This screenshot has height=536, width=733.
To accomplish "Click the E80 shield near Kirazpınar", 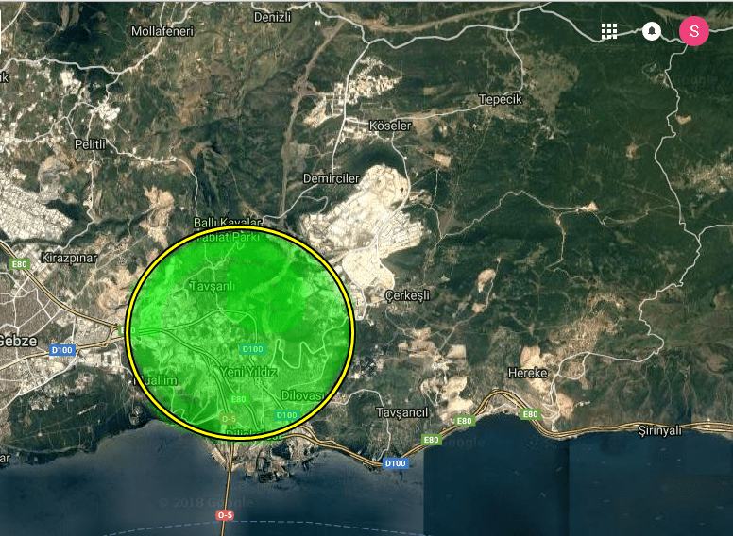I will click(19, 264).
